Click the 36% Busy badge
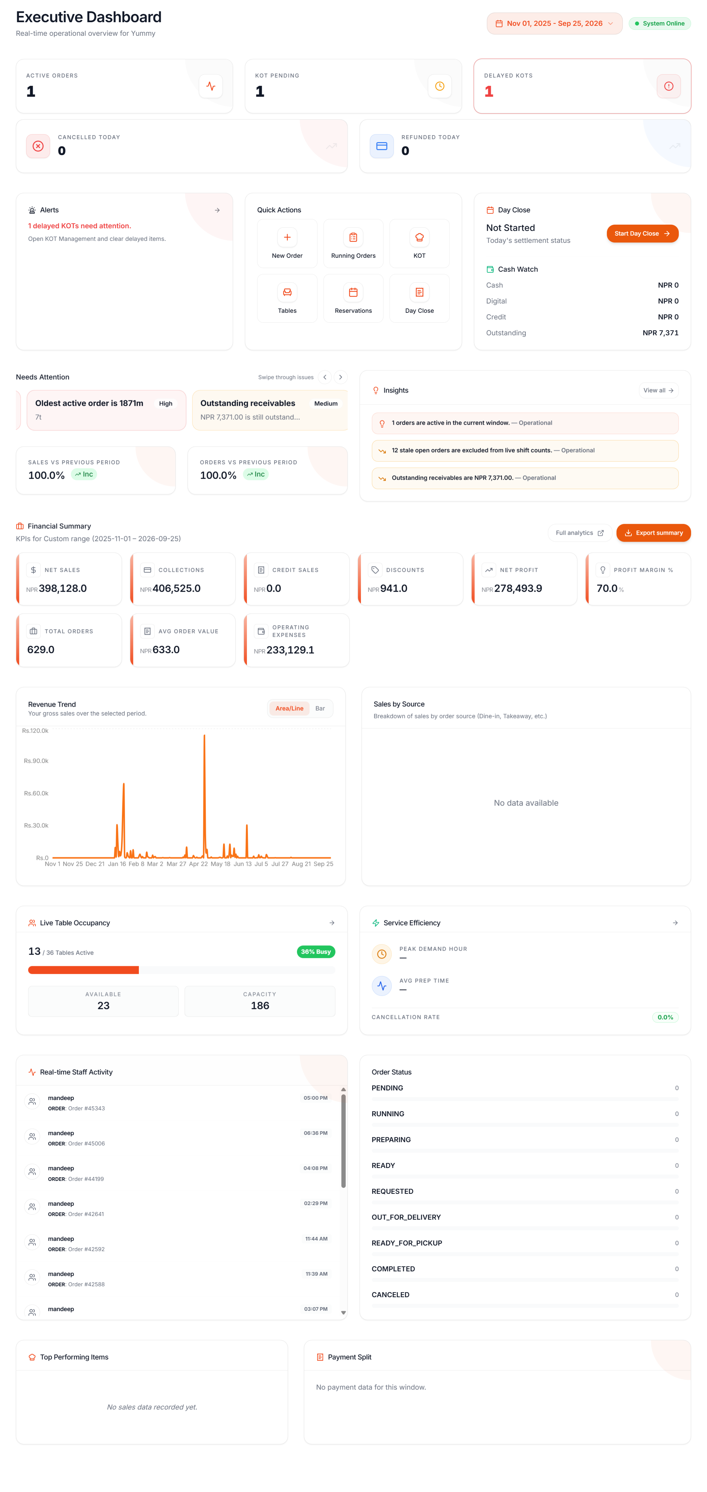Image resolution: width=707 pixels, height=1492 pixels. (316, 952)
